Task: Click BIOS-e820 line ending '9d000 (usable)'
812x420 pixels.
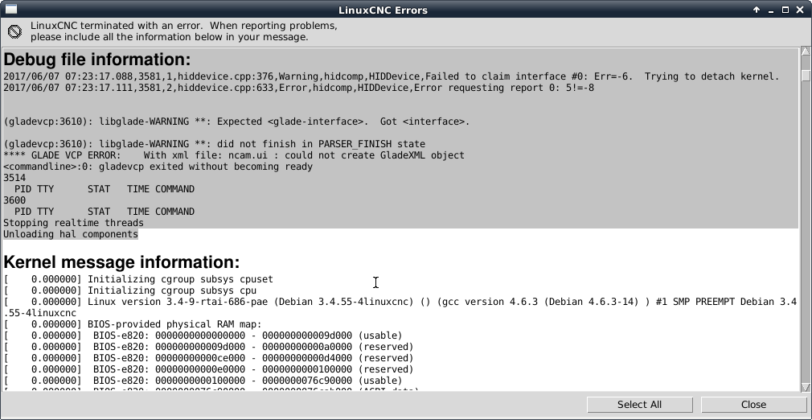Action: pos(203,336)
